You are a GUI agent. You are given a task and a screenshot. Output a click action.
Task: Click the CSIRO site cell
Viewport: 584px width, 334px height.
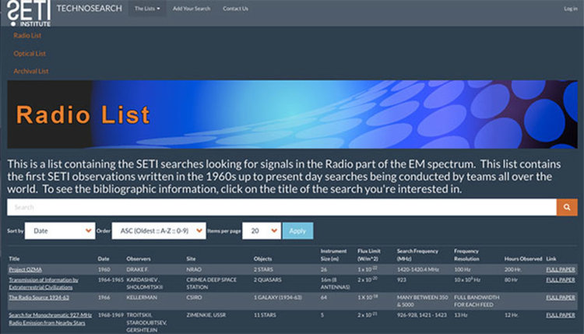195,297
